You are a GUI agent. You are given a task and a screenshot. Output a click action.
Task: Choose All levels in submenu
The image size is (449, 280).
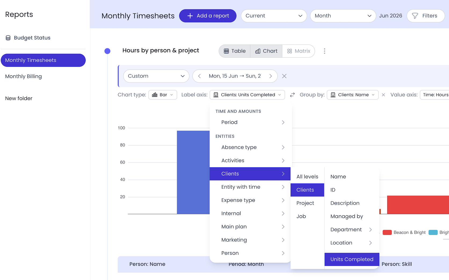307,177
